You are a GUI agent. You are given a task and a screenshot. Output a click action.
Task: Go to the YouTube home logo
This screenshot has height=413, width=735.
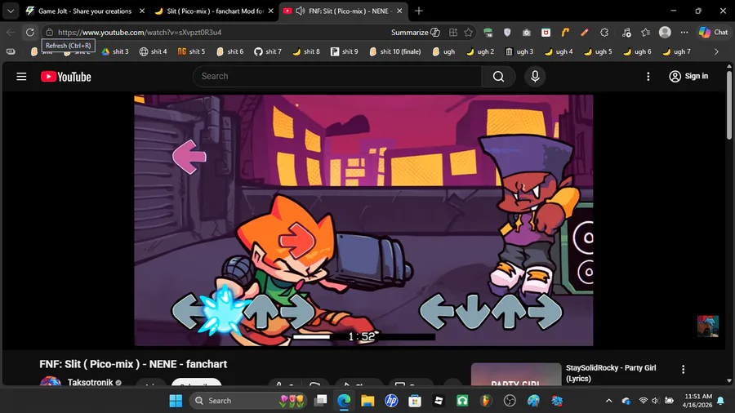tap(65, 77)
